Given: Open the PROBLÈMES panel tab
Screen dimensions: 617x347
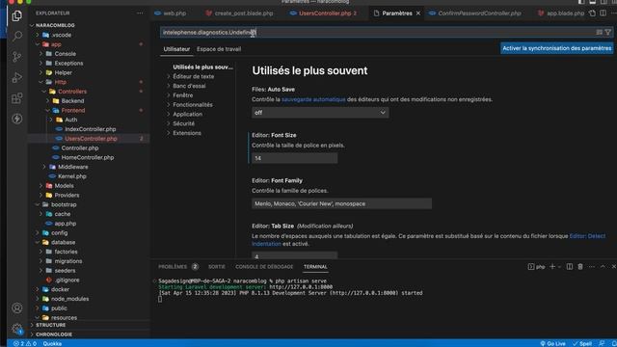Looking at the screenshot, I should click(173, 267).
